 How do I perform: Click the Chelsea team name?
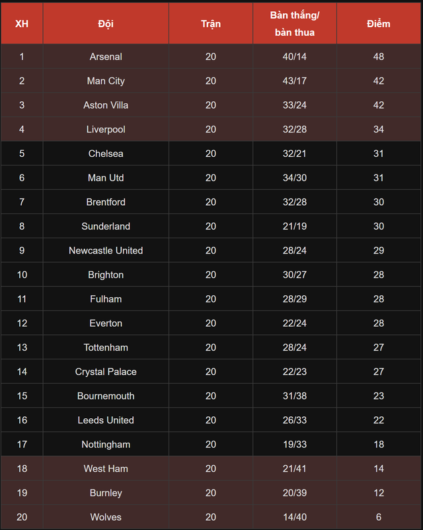[106, 154]
